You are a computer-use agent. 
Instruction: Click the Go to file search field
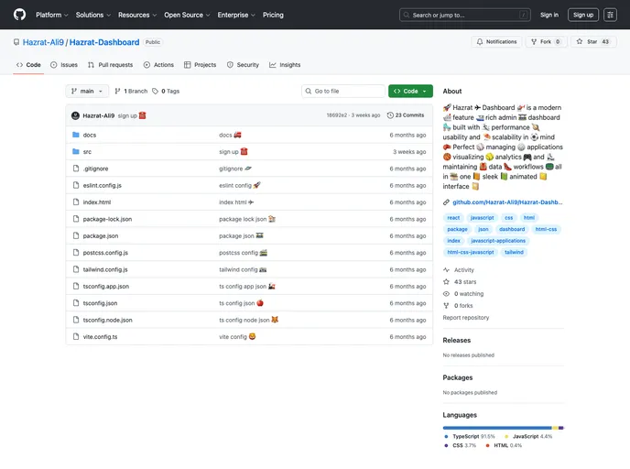(343, 92)
